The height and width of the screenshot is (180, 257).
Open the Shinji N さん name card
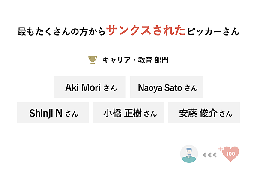click(53, 113)
